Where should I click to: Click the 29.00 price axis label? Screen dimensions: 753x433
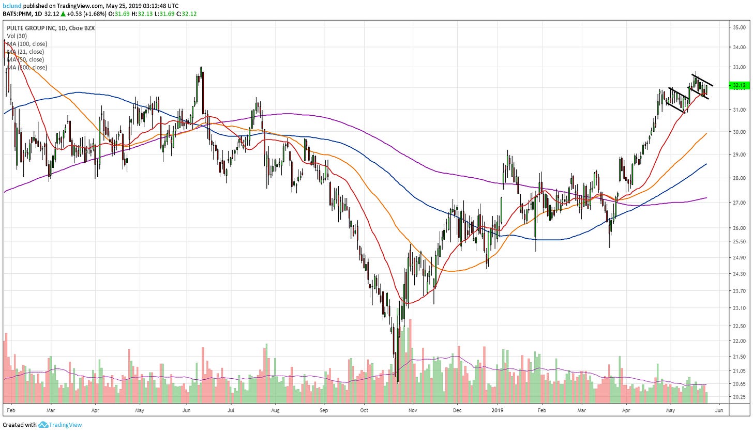coord(739,154)
